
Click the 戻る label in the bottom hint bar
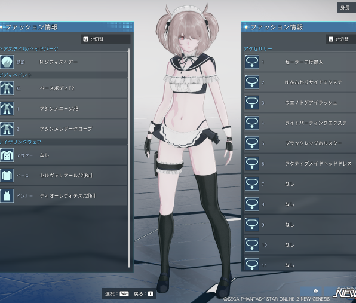[x=138, y=293]
